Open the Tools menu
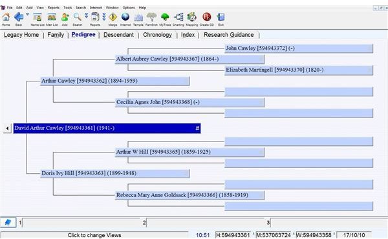The image size is (388, 239). click(x=67, y=8)
